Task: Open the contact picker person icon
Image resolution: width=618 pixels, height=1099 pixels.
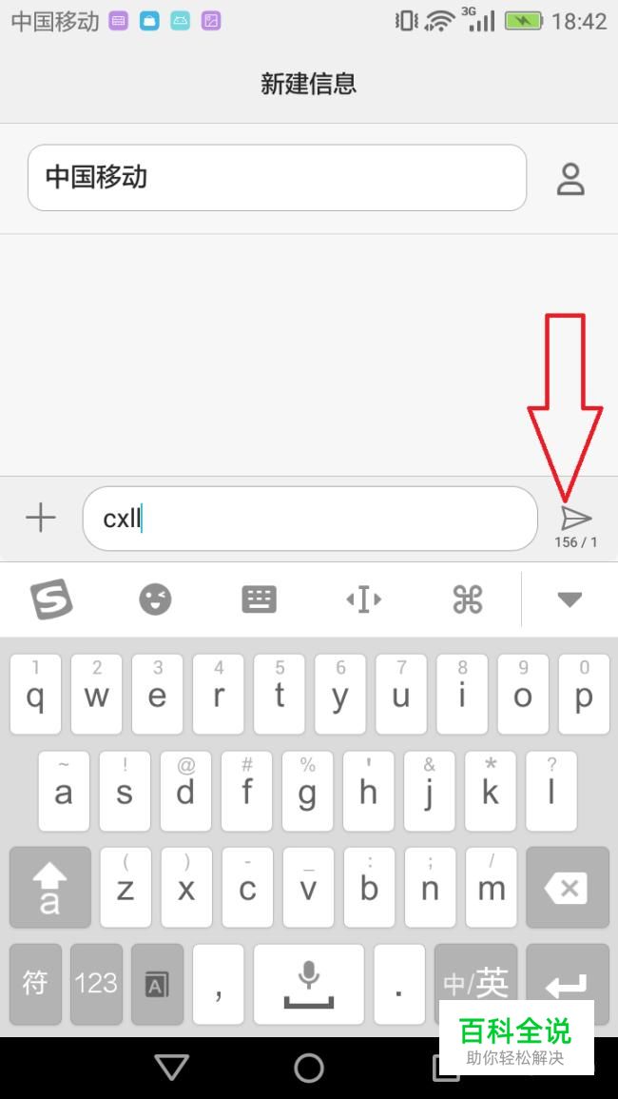Action: (x=570, y=179)
